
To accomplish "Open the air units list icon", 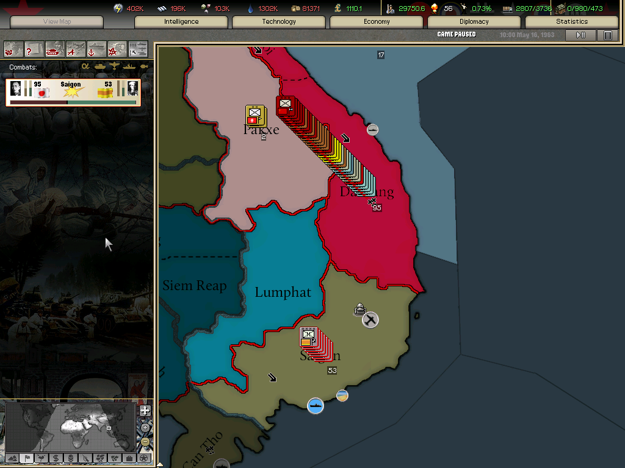I will [x=76, y=49].
